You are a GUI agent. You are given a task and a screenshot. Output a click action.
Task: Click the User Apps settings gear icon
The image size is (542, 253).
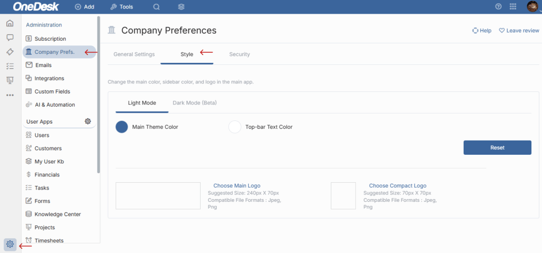coord(88,121)
